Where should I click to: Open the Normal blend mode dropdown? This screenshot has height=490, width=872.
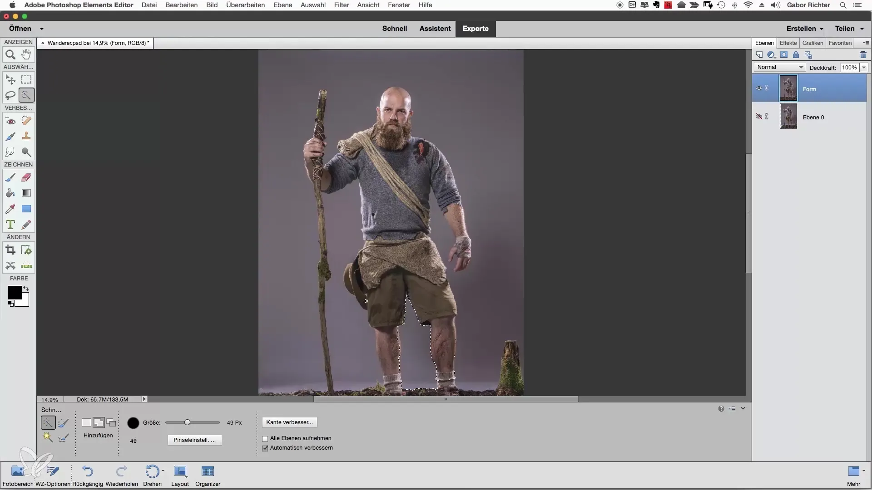779,67
